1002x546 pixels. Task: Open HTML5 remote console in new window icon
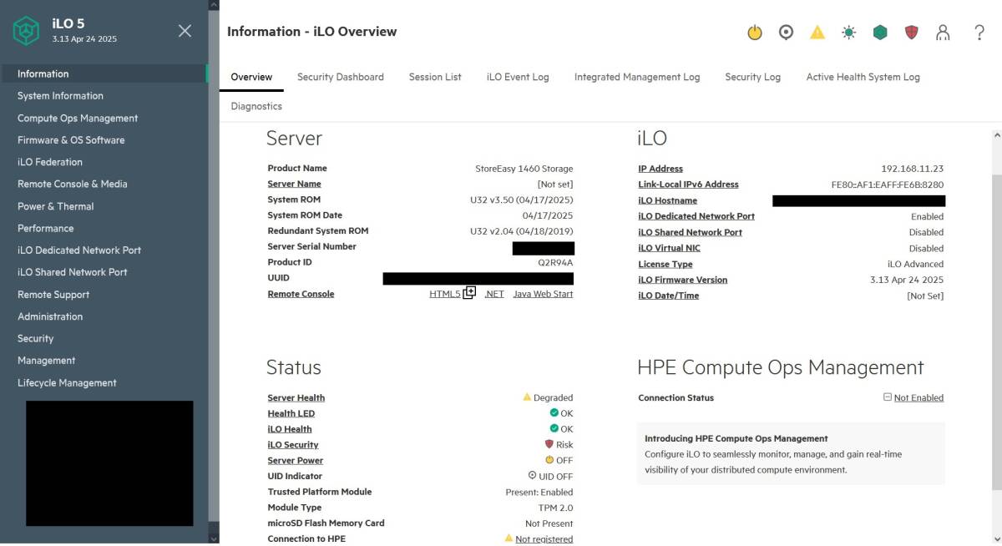[x=469, y=293]
